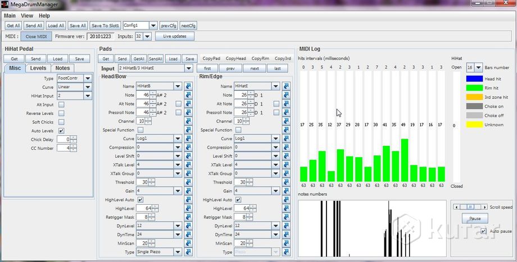Click the green Rim hit color swatch

[474, 88]
